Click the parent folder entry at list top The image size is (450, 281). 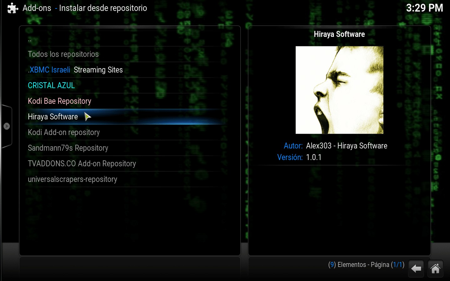pyautogui.click(x=30, y=39)
